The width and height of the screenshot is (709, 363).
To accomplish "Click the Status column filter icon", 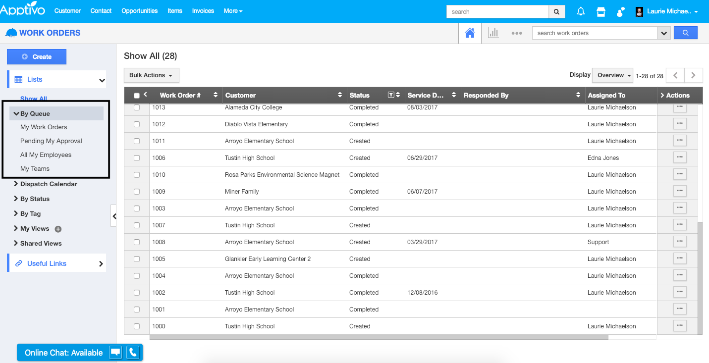I will coord(391,95).
